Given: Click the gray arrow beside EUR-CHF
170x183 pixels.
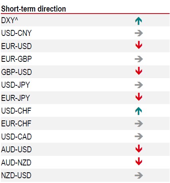Looking at the screenshot, I should [139, 124].
